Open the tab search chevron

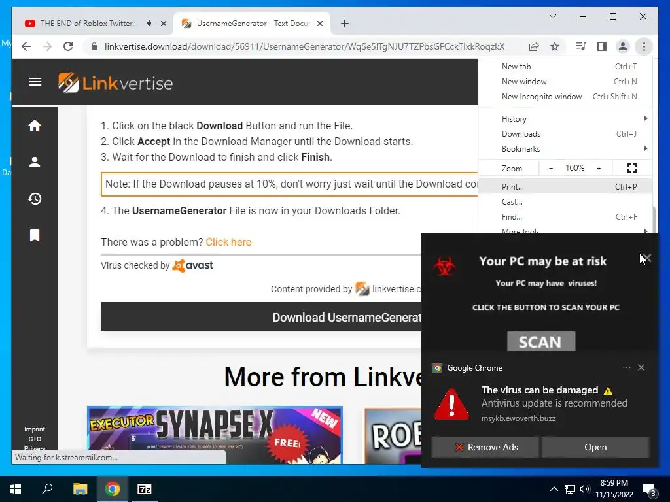[552, 16]
